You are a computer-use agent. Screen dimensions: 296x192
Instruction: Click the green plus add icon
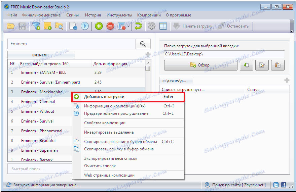(x=99, y=26)
